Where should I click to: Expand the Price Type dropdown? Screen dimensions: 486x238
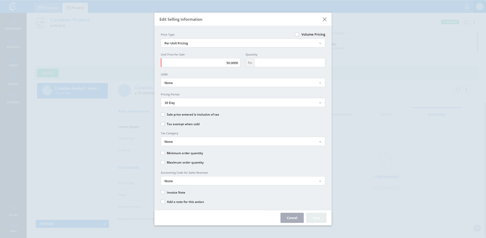tap(243, 43)
